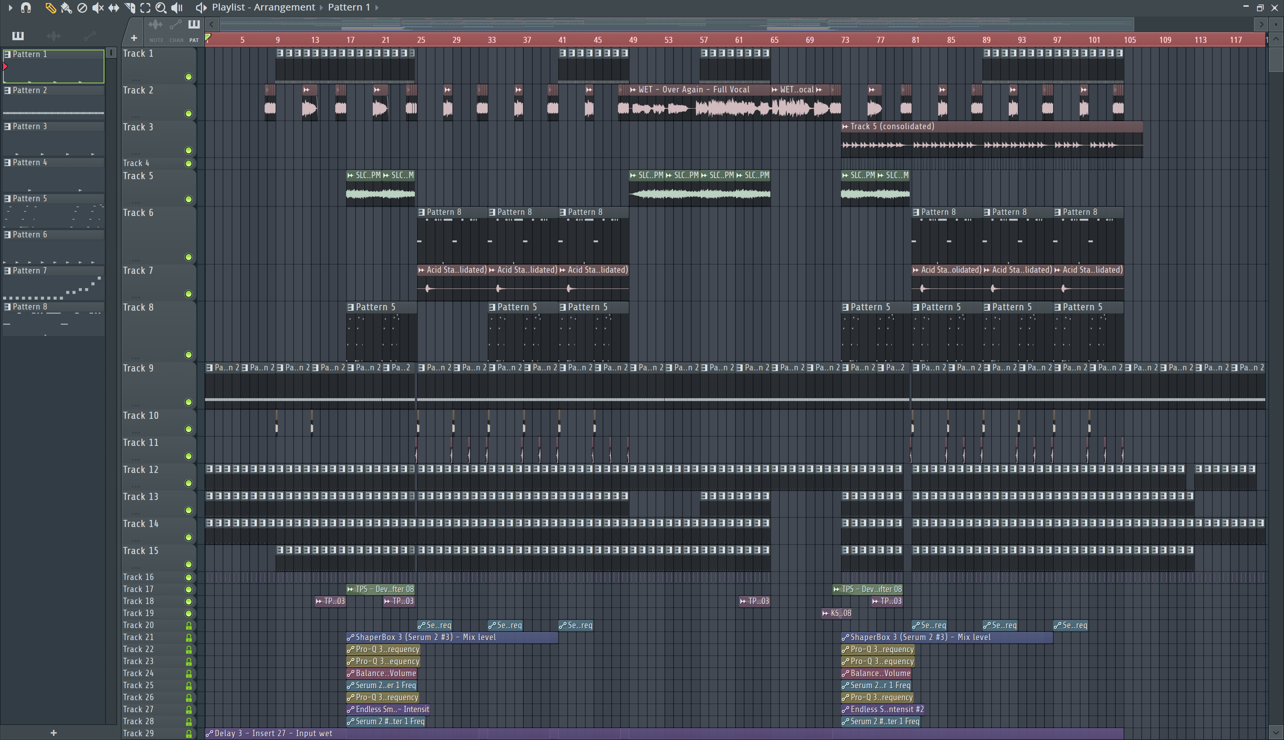Mute Track 1 via its green switch
1284x740 pixels.
click(x=188, y=77)
